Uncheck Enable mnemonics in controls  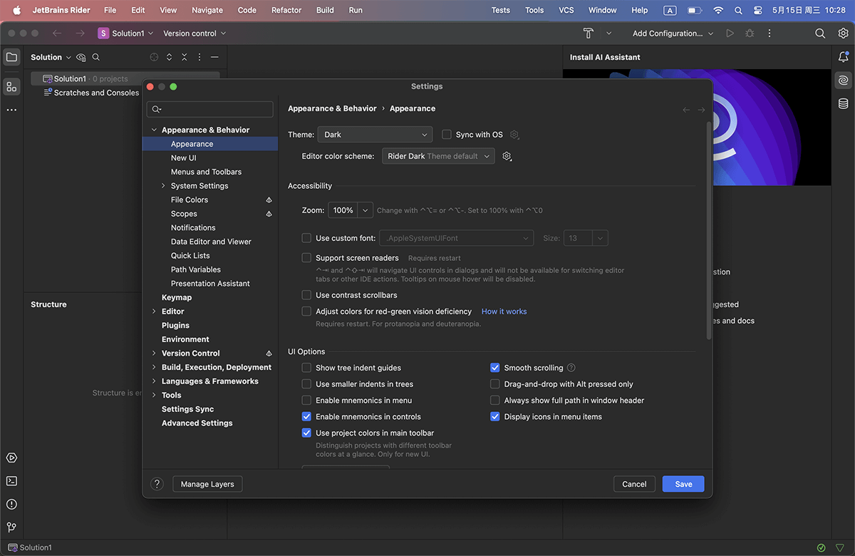(x=306, y=417)
